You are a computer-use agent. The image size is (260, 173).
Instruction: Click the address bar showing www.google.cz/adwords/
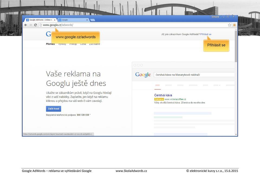click(x=135, y=25)
